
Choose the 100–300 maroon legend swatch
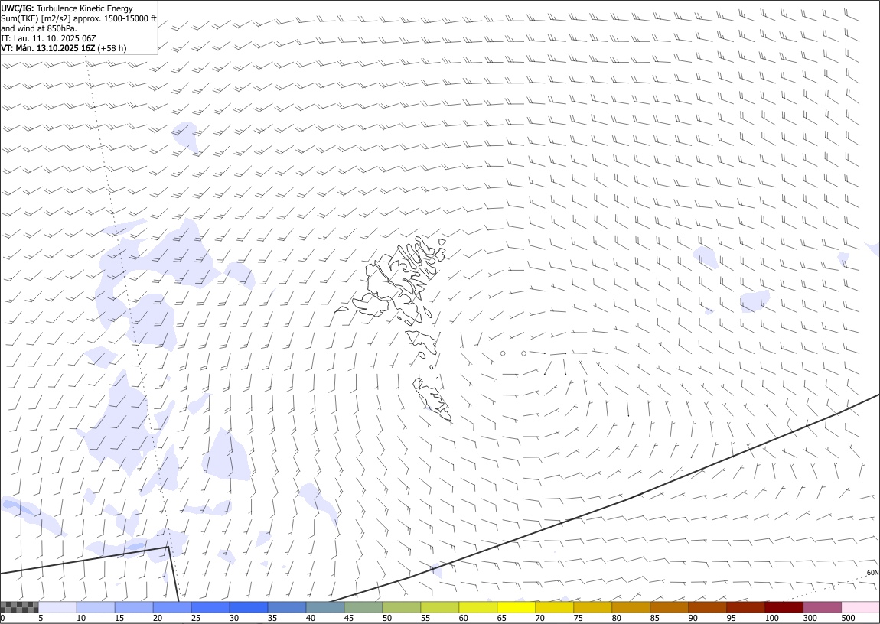(784, 607)
